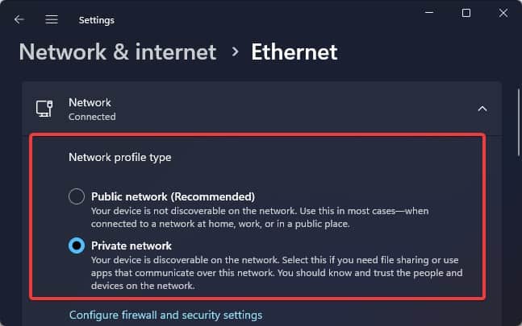
Task: Click the Ethernet breadcrumb heading
Action: (294, 52)
